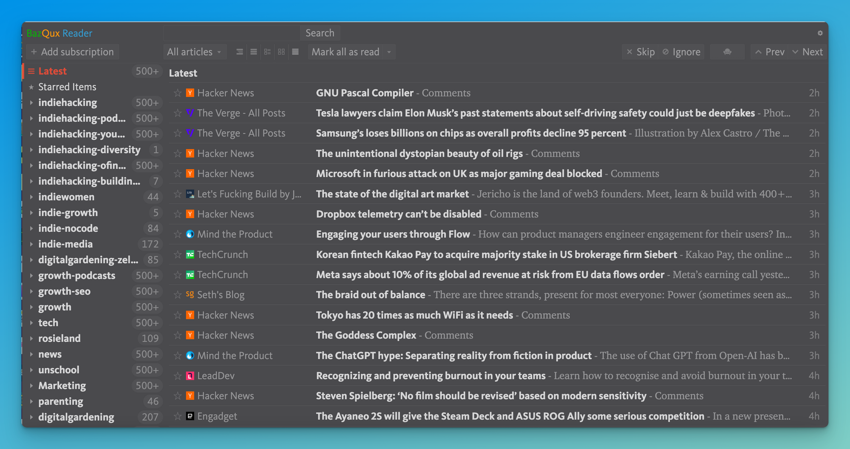This screenshot has width=850, height=449.
Task: Click the Starred Items star icon in sidebar
Action: tap(31, 87)
